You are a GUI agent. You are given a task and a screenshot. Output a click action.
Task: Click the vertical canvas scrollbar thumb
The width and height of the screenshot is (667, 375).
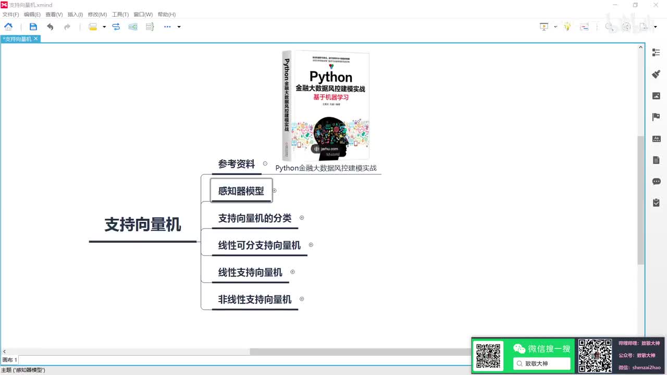641,200
